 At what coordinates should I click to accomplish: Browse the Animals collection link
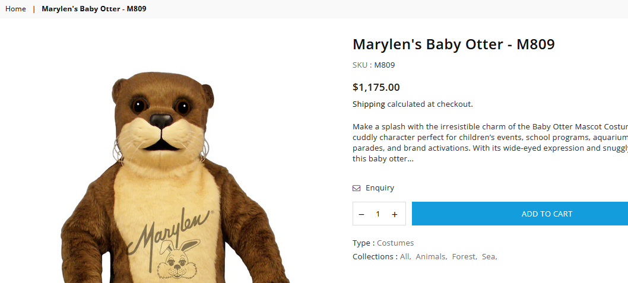430,257
